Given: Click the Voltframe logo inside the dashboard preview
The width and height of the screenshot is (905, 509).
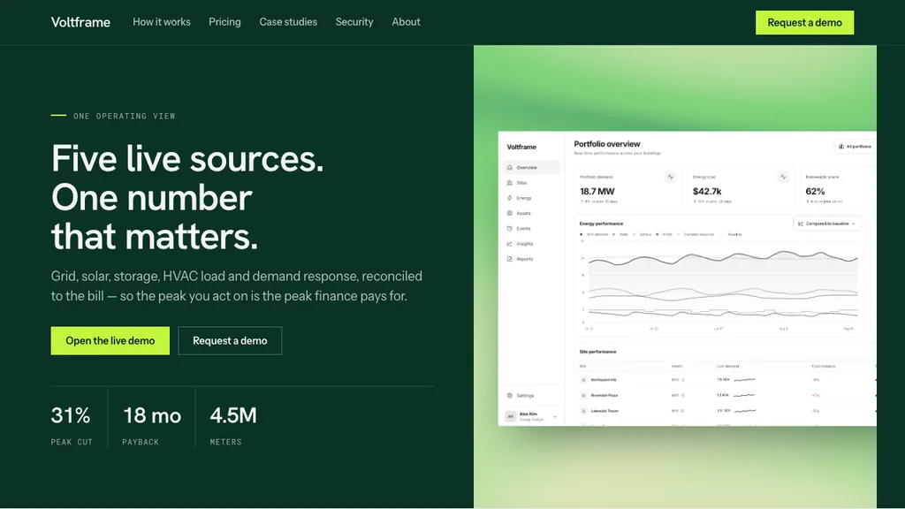Looking at the screenshot, I should pos(521,148).
